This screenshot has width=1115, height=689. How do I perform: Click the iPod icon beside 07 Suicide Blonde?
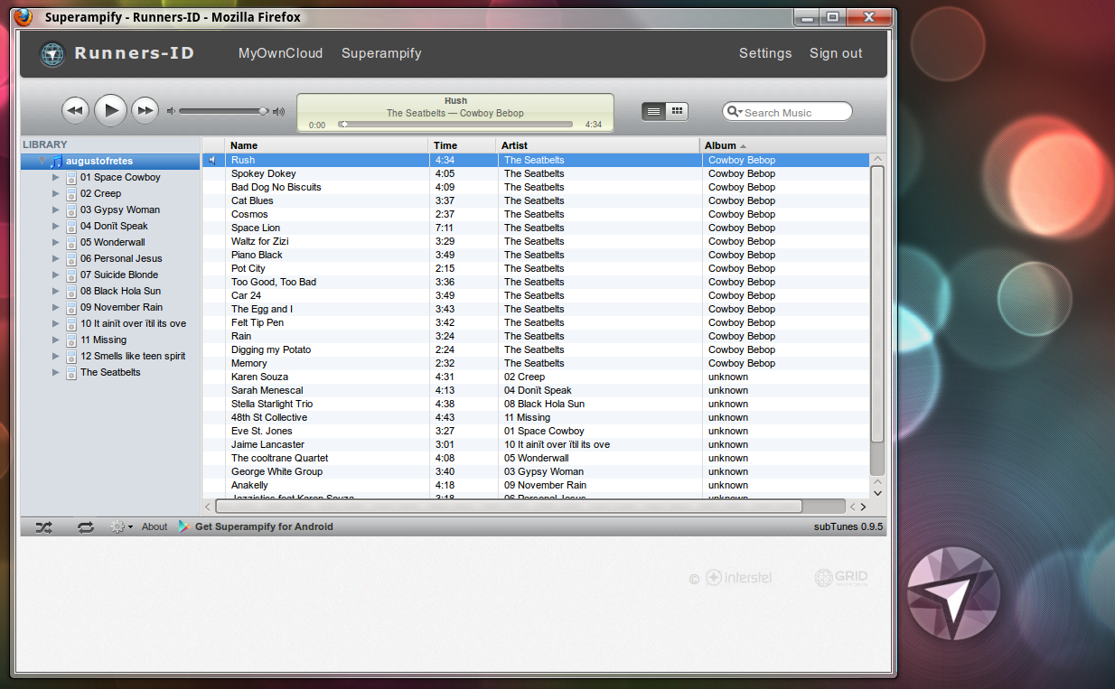[x=71, y=275]
